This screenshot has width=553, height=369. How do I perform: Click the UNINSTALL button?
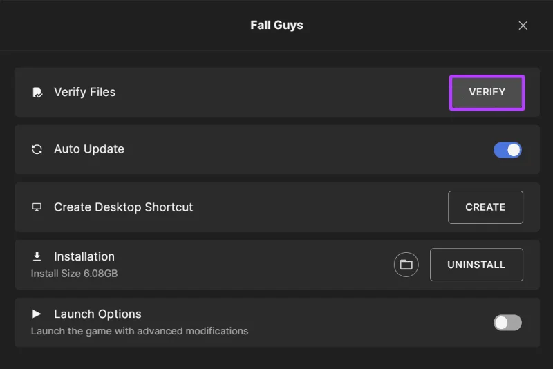click(x=476, y=265)
